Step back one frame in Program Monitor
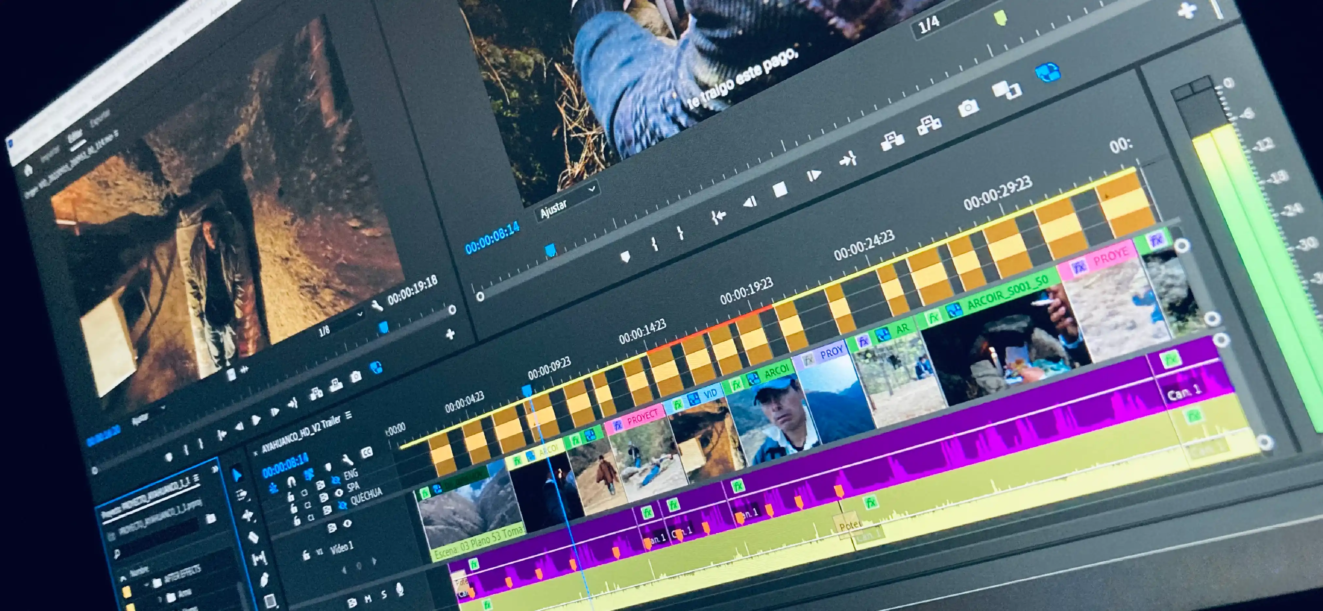This screenshot has width=1323, height=611. click(750, 202)
